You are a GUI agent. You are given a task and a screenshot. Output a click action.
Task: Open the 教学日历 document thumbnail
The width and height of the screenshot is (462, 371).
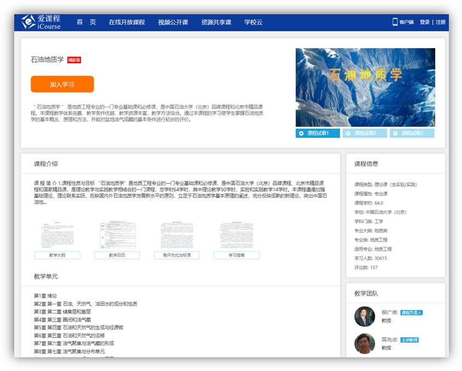tap(117, 236)
